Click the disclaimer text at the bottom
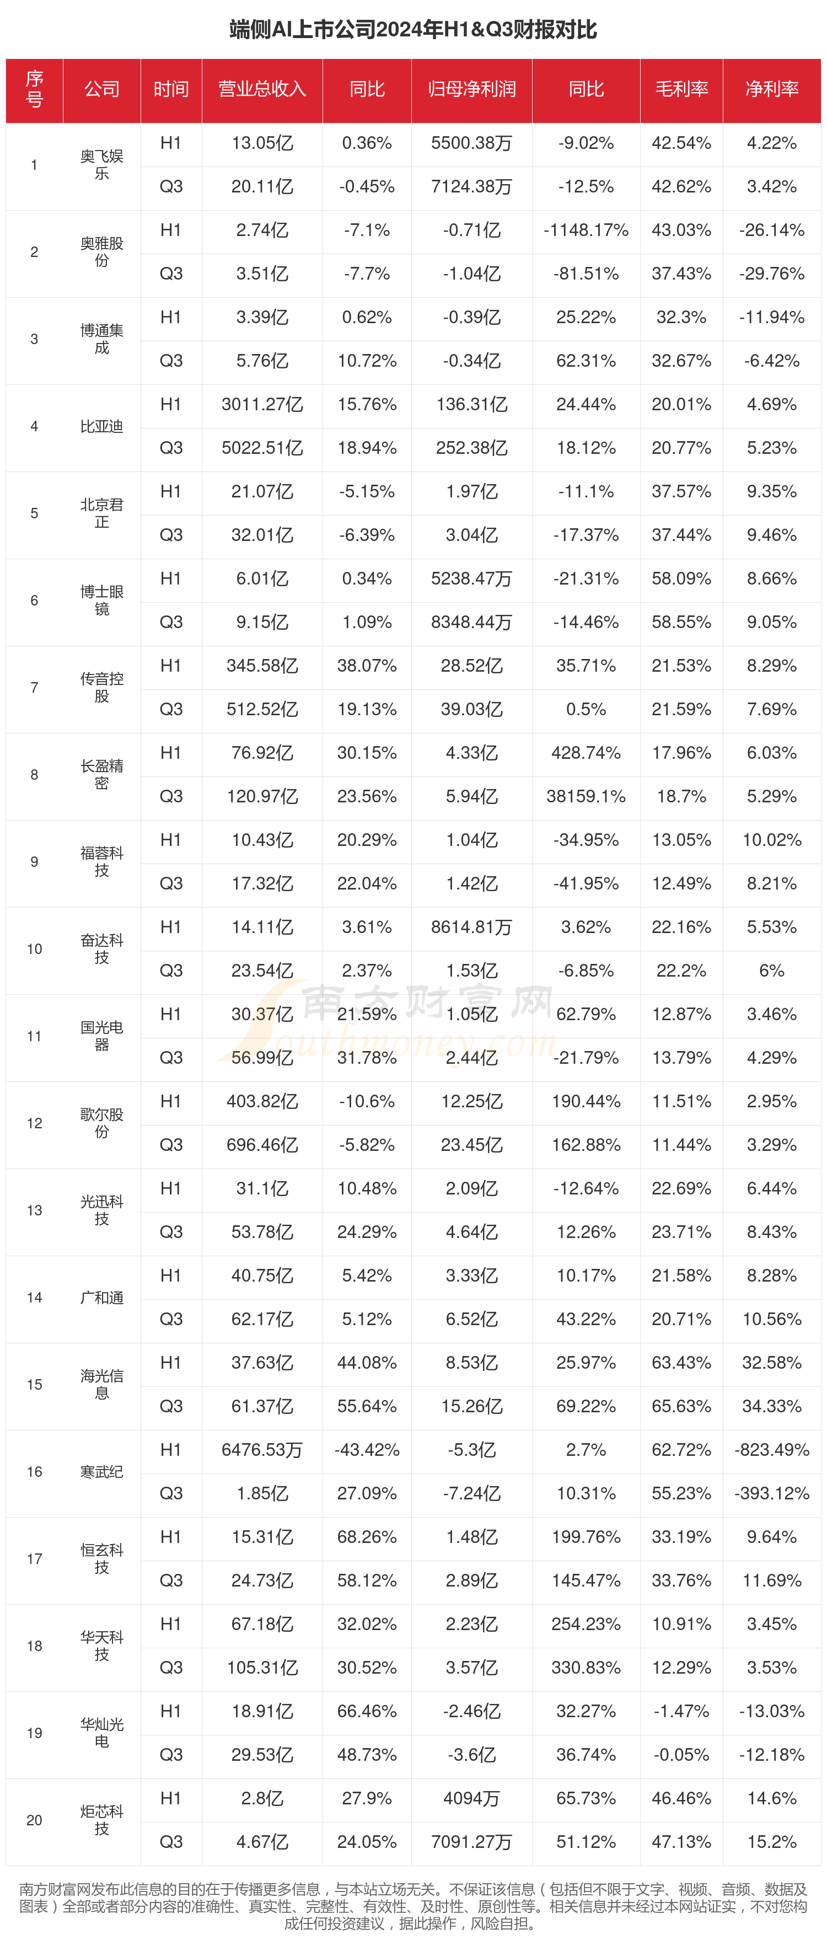Image resolution: width=827 pixels, height=1956 pixels. (x=413, y=1906)
